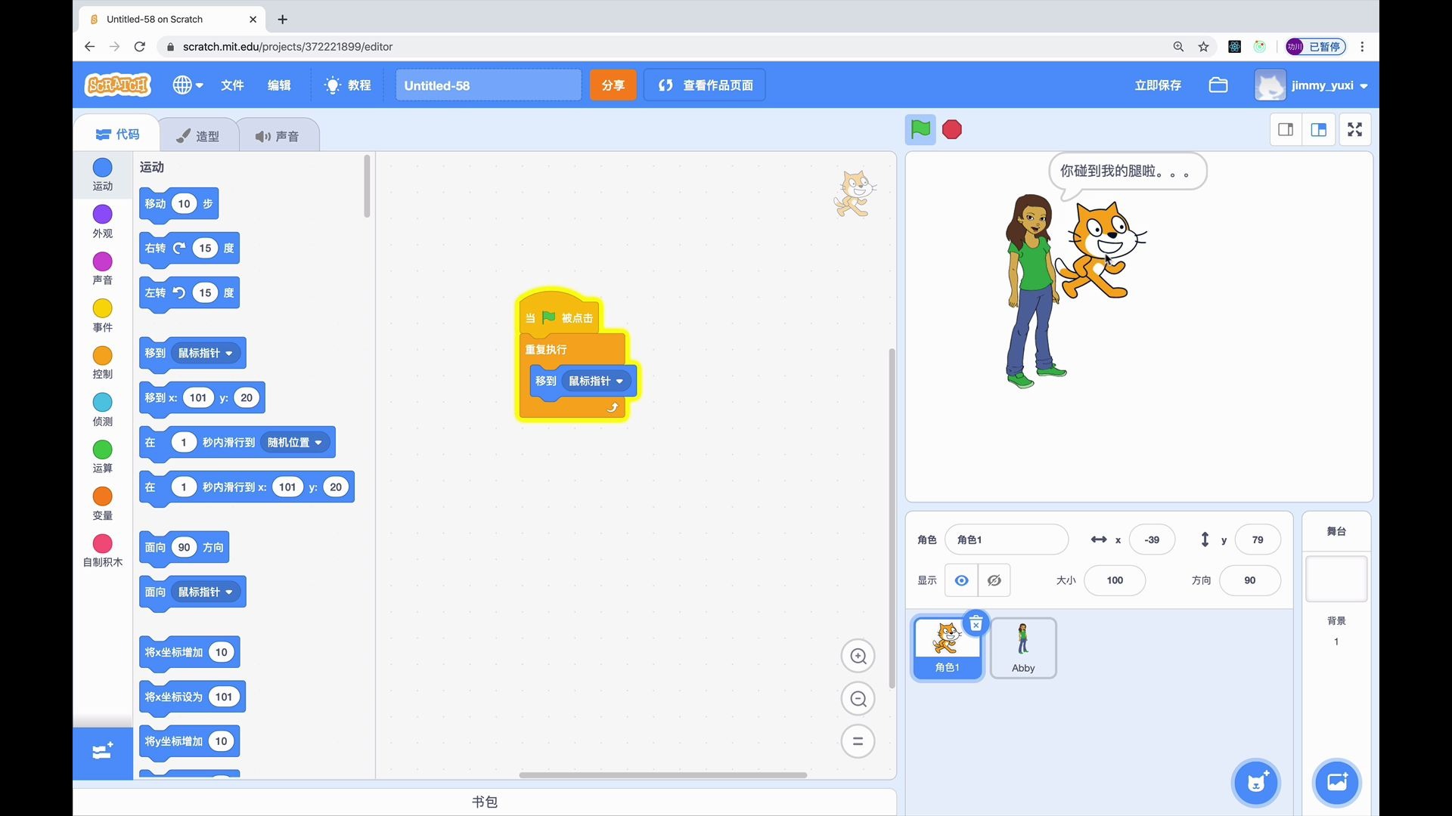Screen dimensions: 1452x816
Task: Reset workspace zoom with the equals icon
Action: pos(858,741)
